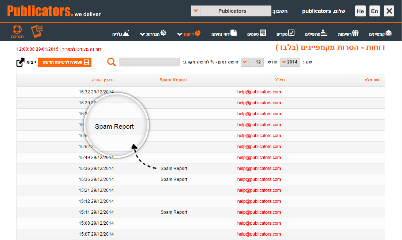Select date 16:32 29/12/2014 cell

click(96, 92)
